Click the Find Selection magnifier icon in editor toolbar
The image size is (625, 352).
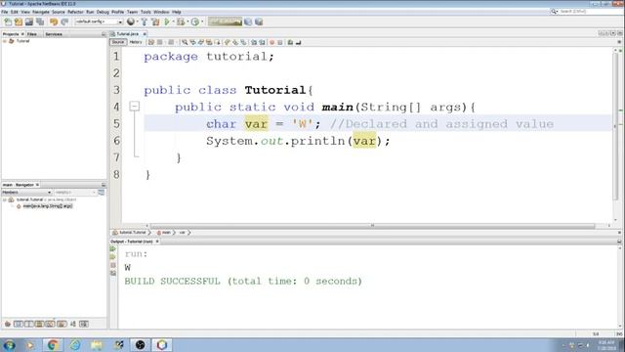click(x=185, y=42)
